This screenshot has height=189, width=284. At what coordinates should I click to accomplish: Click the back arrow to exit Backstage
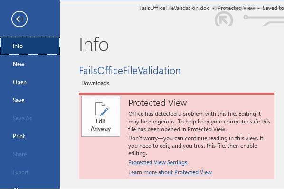(x=19, y=19)
